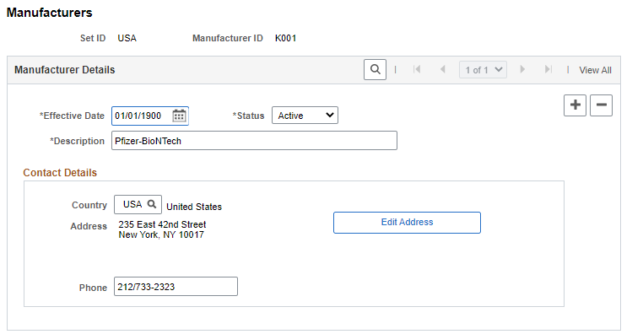
Task: Expand the Status dropdown showing Active
Action: [305, 116]
